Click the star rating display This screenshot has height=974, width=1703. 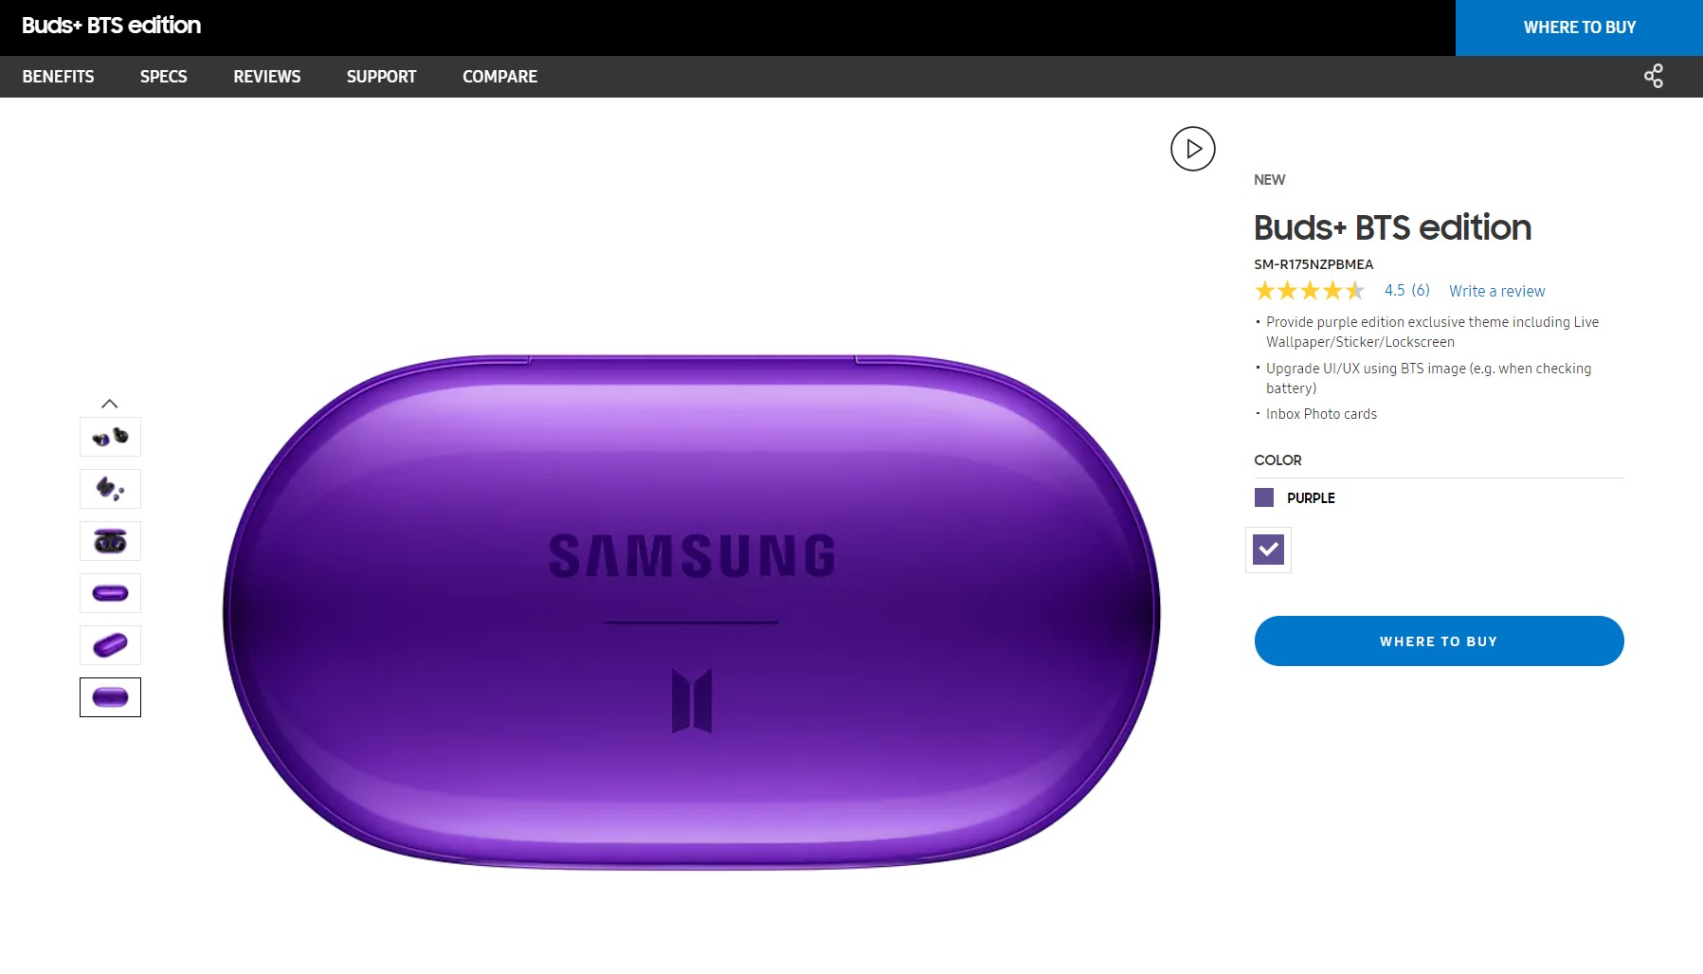tap(1309, 291)
